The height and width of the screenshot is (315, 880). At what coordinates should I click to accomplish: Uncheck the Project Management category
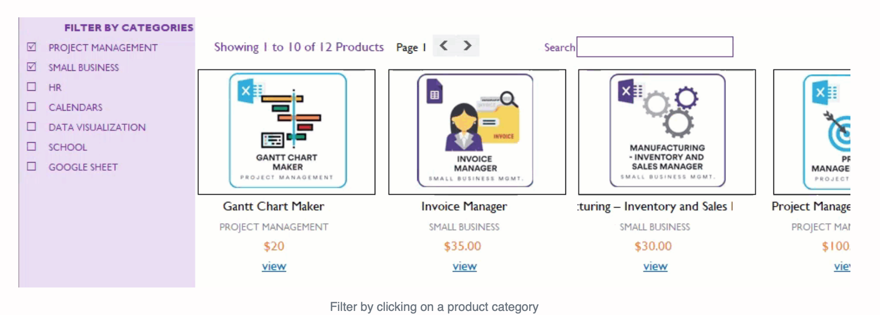[32, 47]
